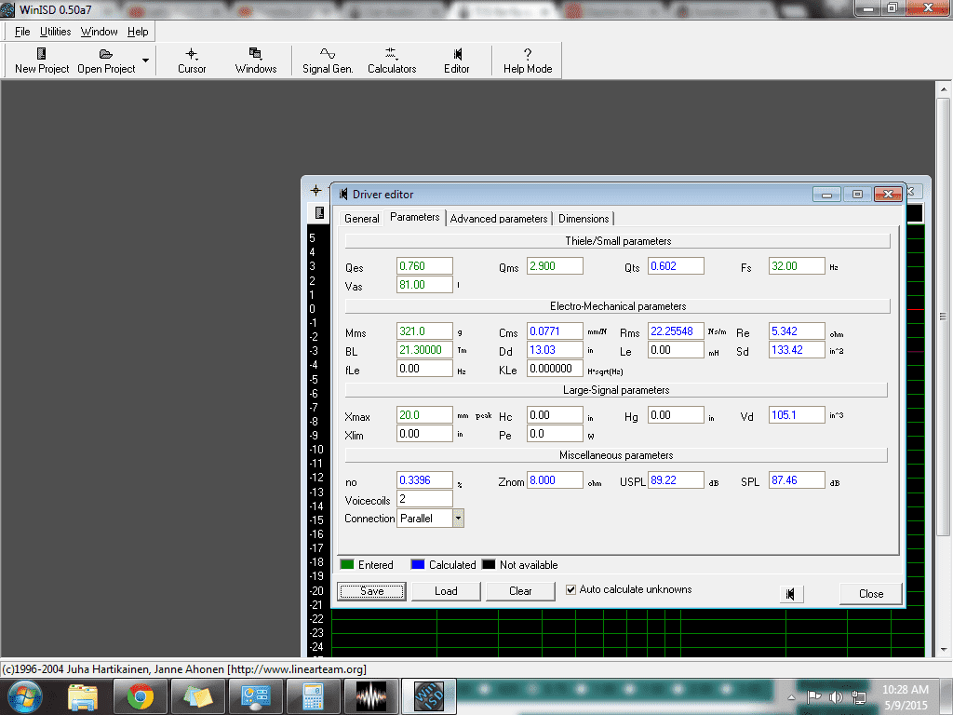Toggle the Auto calculate unknowns checkbox

pyautogui.click(x=570, y=589)
